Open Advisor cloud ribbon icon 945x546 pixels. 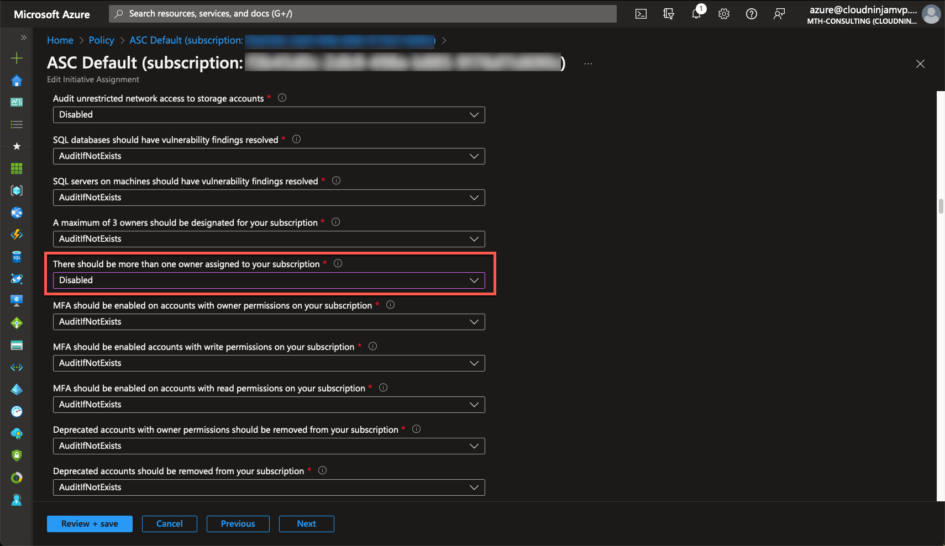(17, 433)
